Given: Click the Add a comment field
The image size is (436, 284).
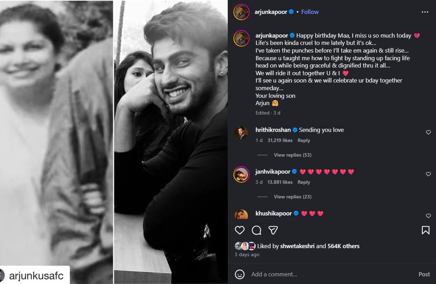Looking at the screenshot, I should [331, 274].
